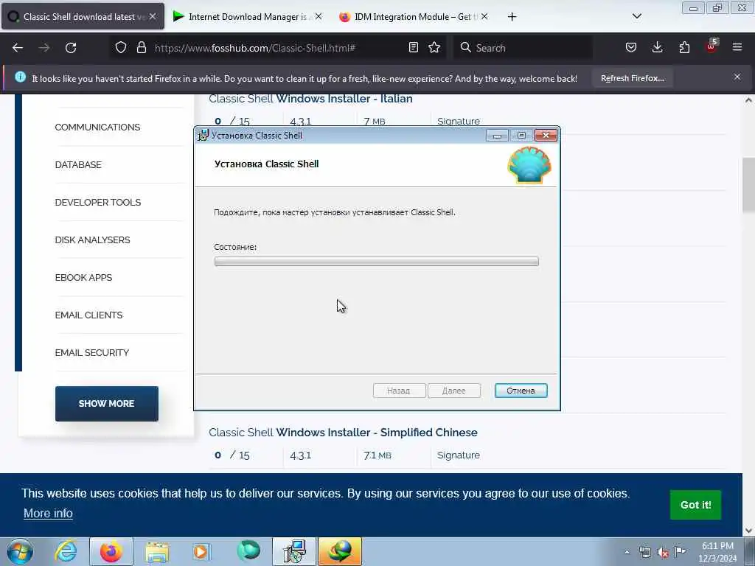Click the taskbar clock showing 6:11 PM
This screenshot has height=566, width=755.
(x=717, y=552)
